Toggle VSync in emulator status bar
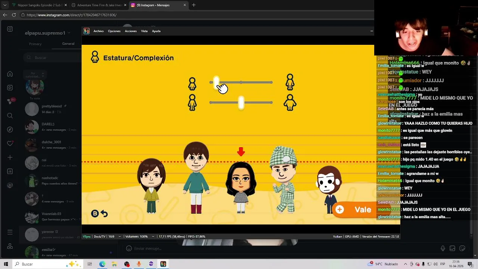The image size is (478, 269). [x=87, y=236]
